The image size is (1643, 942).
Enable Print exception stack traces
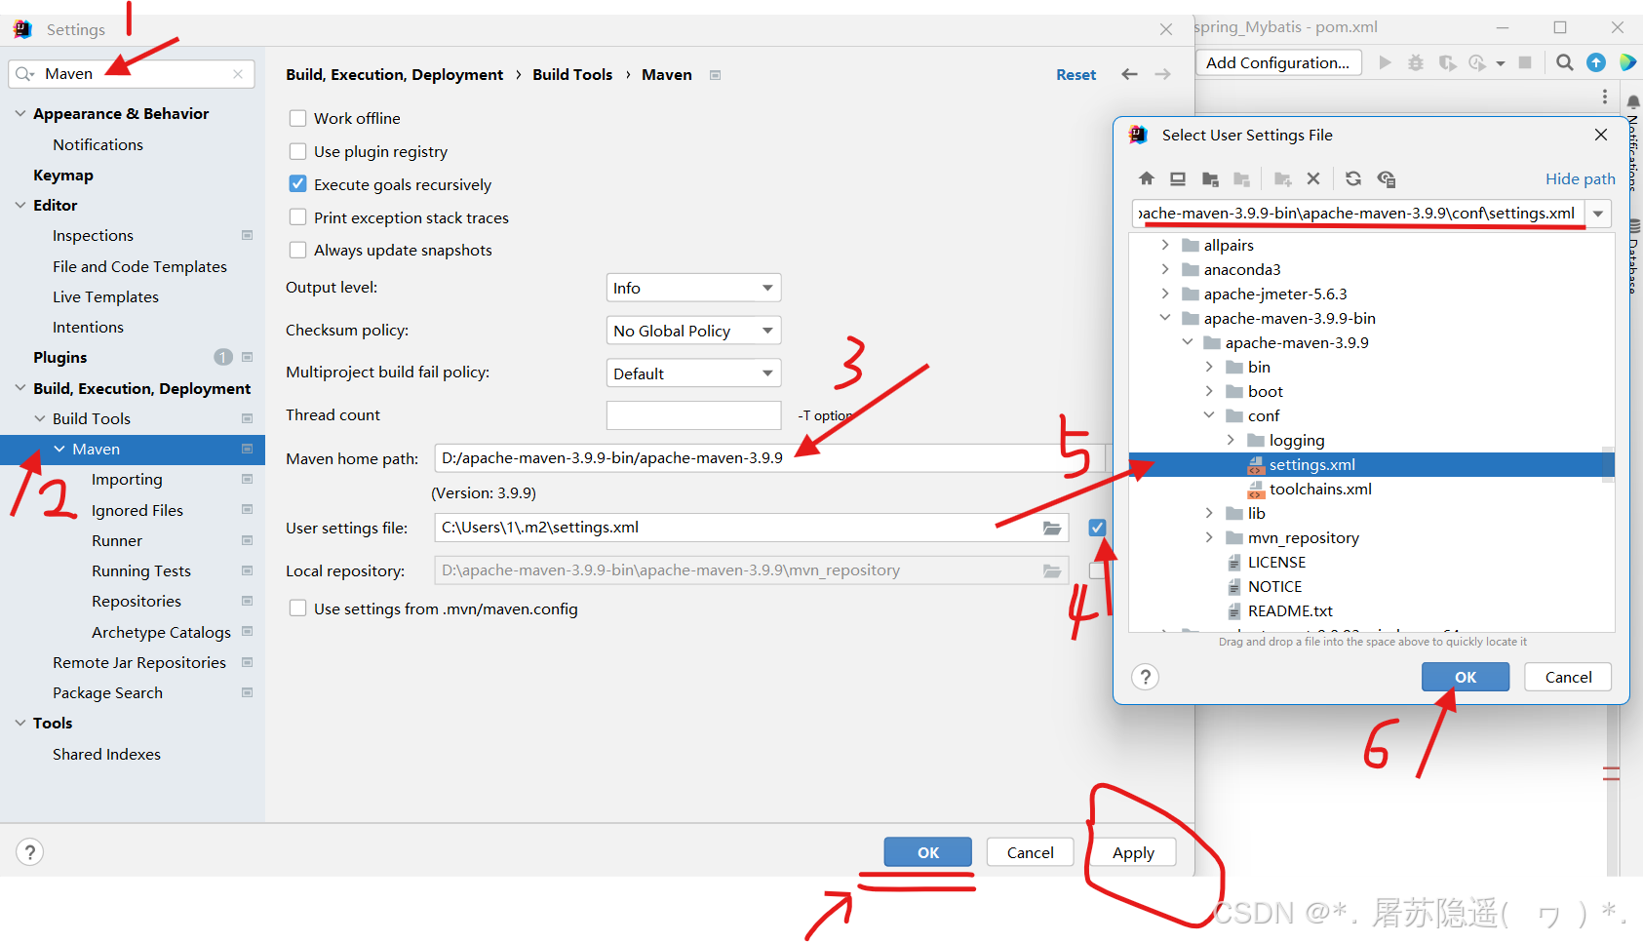pos(298,217)
